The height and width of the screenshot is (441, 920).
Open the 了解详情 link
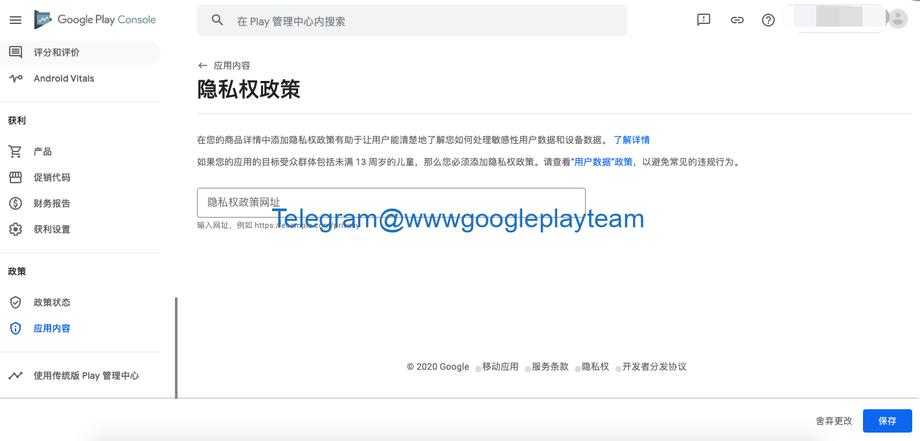[x=632, y=140]
